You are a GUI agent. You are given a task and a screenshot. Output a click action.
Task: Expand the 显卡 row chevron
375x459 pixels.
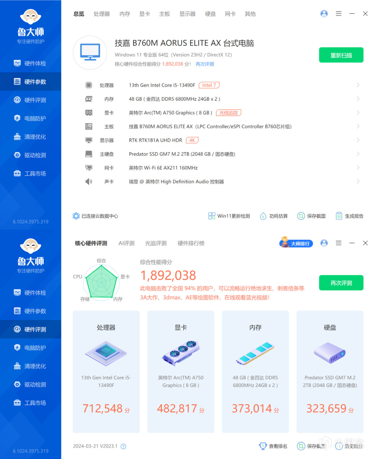click(x=358, y=113)
